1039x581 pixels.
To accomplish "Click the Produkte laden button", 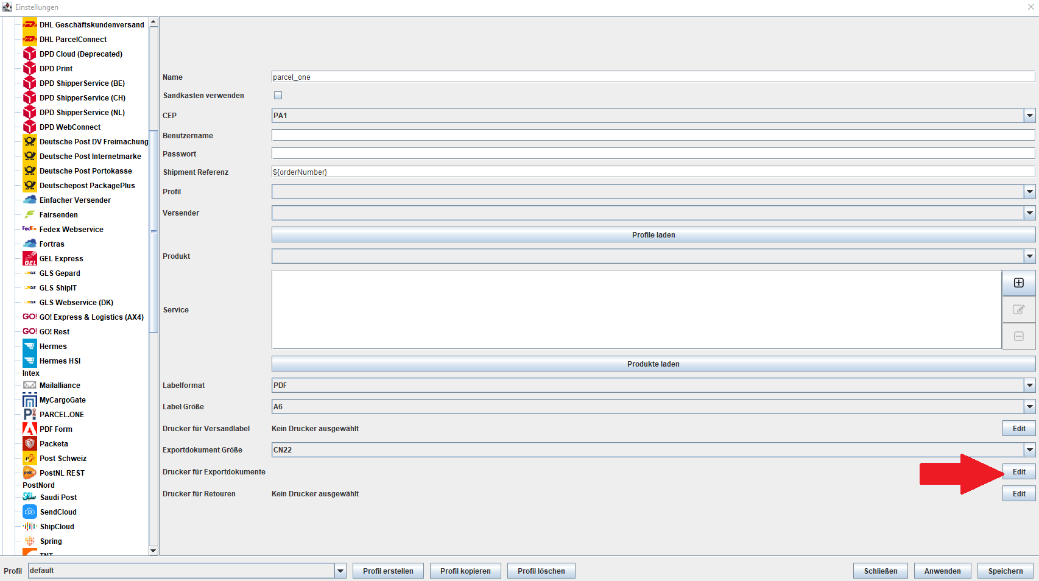I will point(653,364).
